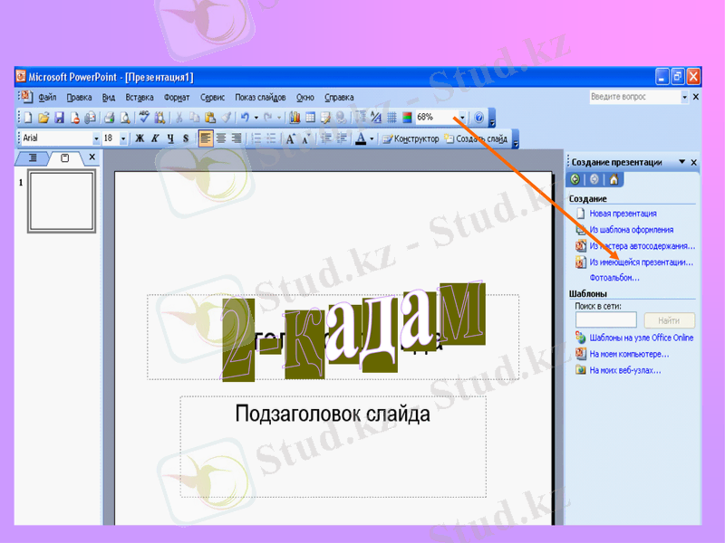
Task: Open the 68% zoom level dropdown
Action: pyautogui.click(x=461, y=118)
